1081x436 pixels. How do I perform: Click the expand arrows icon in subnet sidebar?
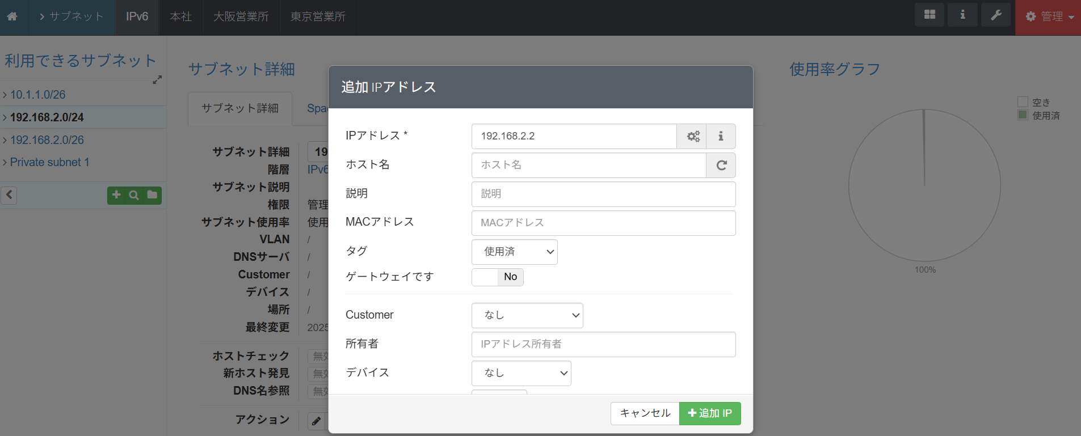coord(157,80)
